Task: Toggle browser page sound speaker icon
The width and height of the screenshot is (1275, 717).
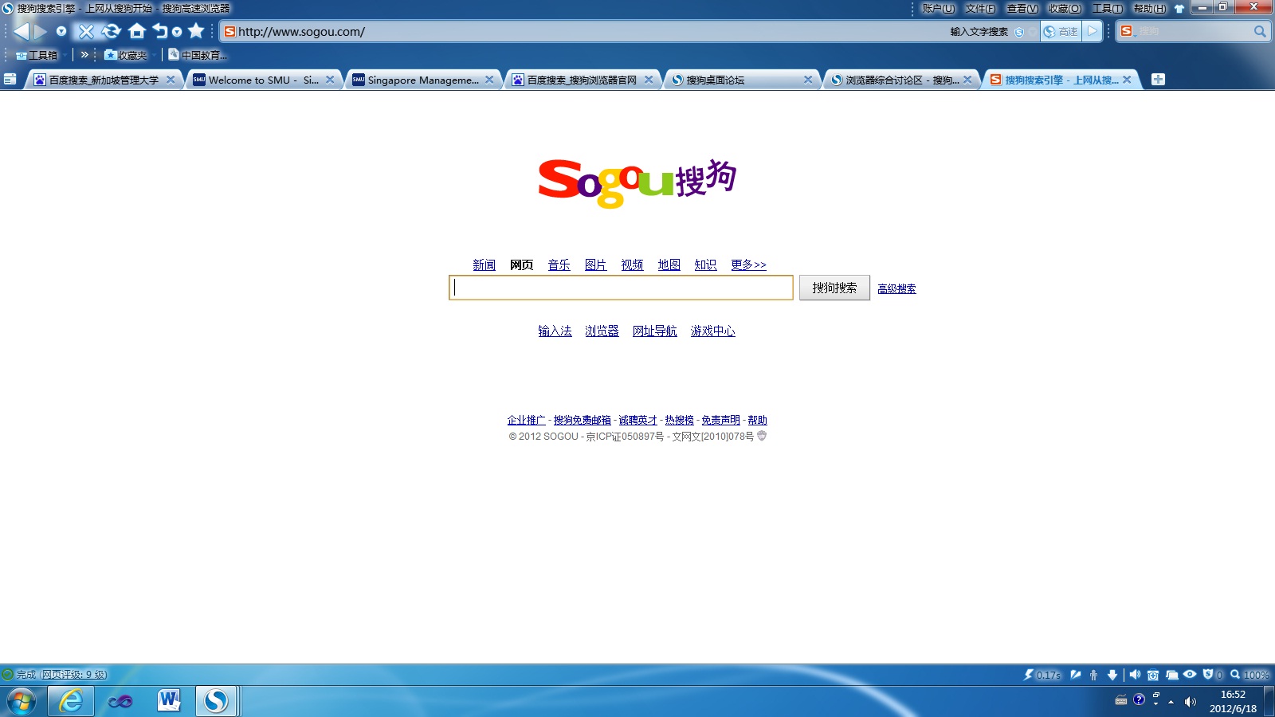Action: 1135,675
